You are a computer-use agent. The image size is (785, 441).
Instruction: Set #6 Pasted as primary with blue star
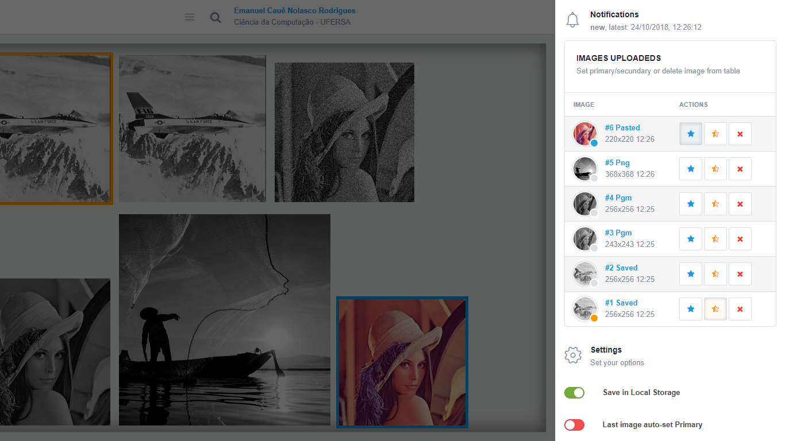tap(691, 134)
